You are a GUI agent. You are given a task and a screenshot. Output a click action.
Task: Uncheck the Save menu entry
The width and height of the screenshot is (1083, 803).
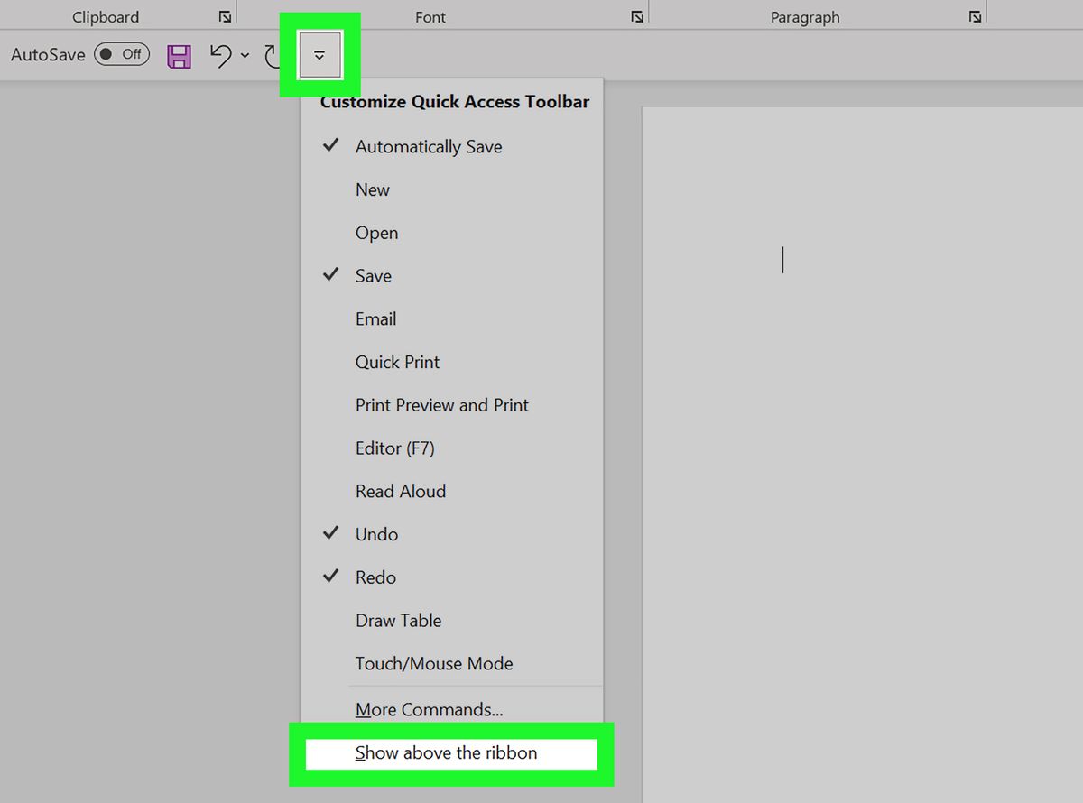click(x=451, y=276)
